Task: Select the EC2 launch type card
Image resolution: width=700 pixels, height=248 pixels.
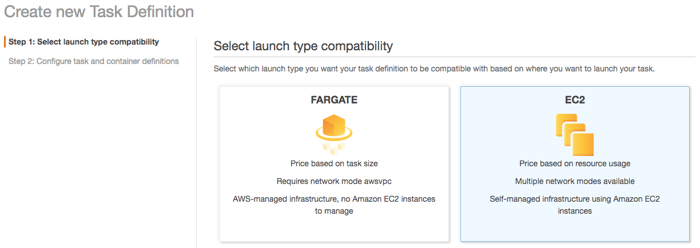Action: coord(575,229)
